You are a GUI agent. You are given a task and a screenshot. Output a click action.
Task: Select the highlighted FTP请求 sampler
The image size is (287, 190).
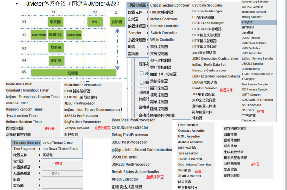pyautogui.click(x=259, y=22)
